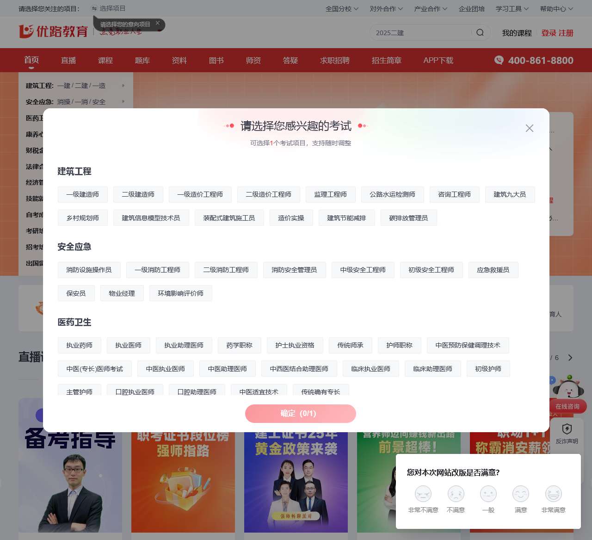Click the search magnifier icon
The width and height of the screenshot is (592, 540).
point(480,32)
